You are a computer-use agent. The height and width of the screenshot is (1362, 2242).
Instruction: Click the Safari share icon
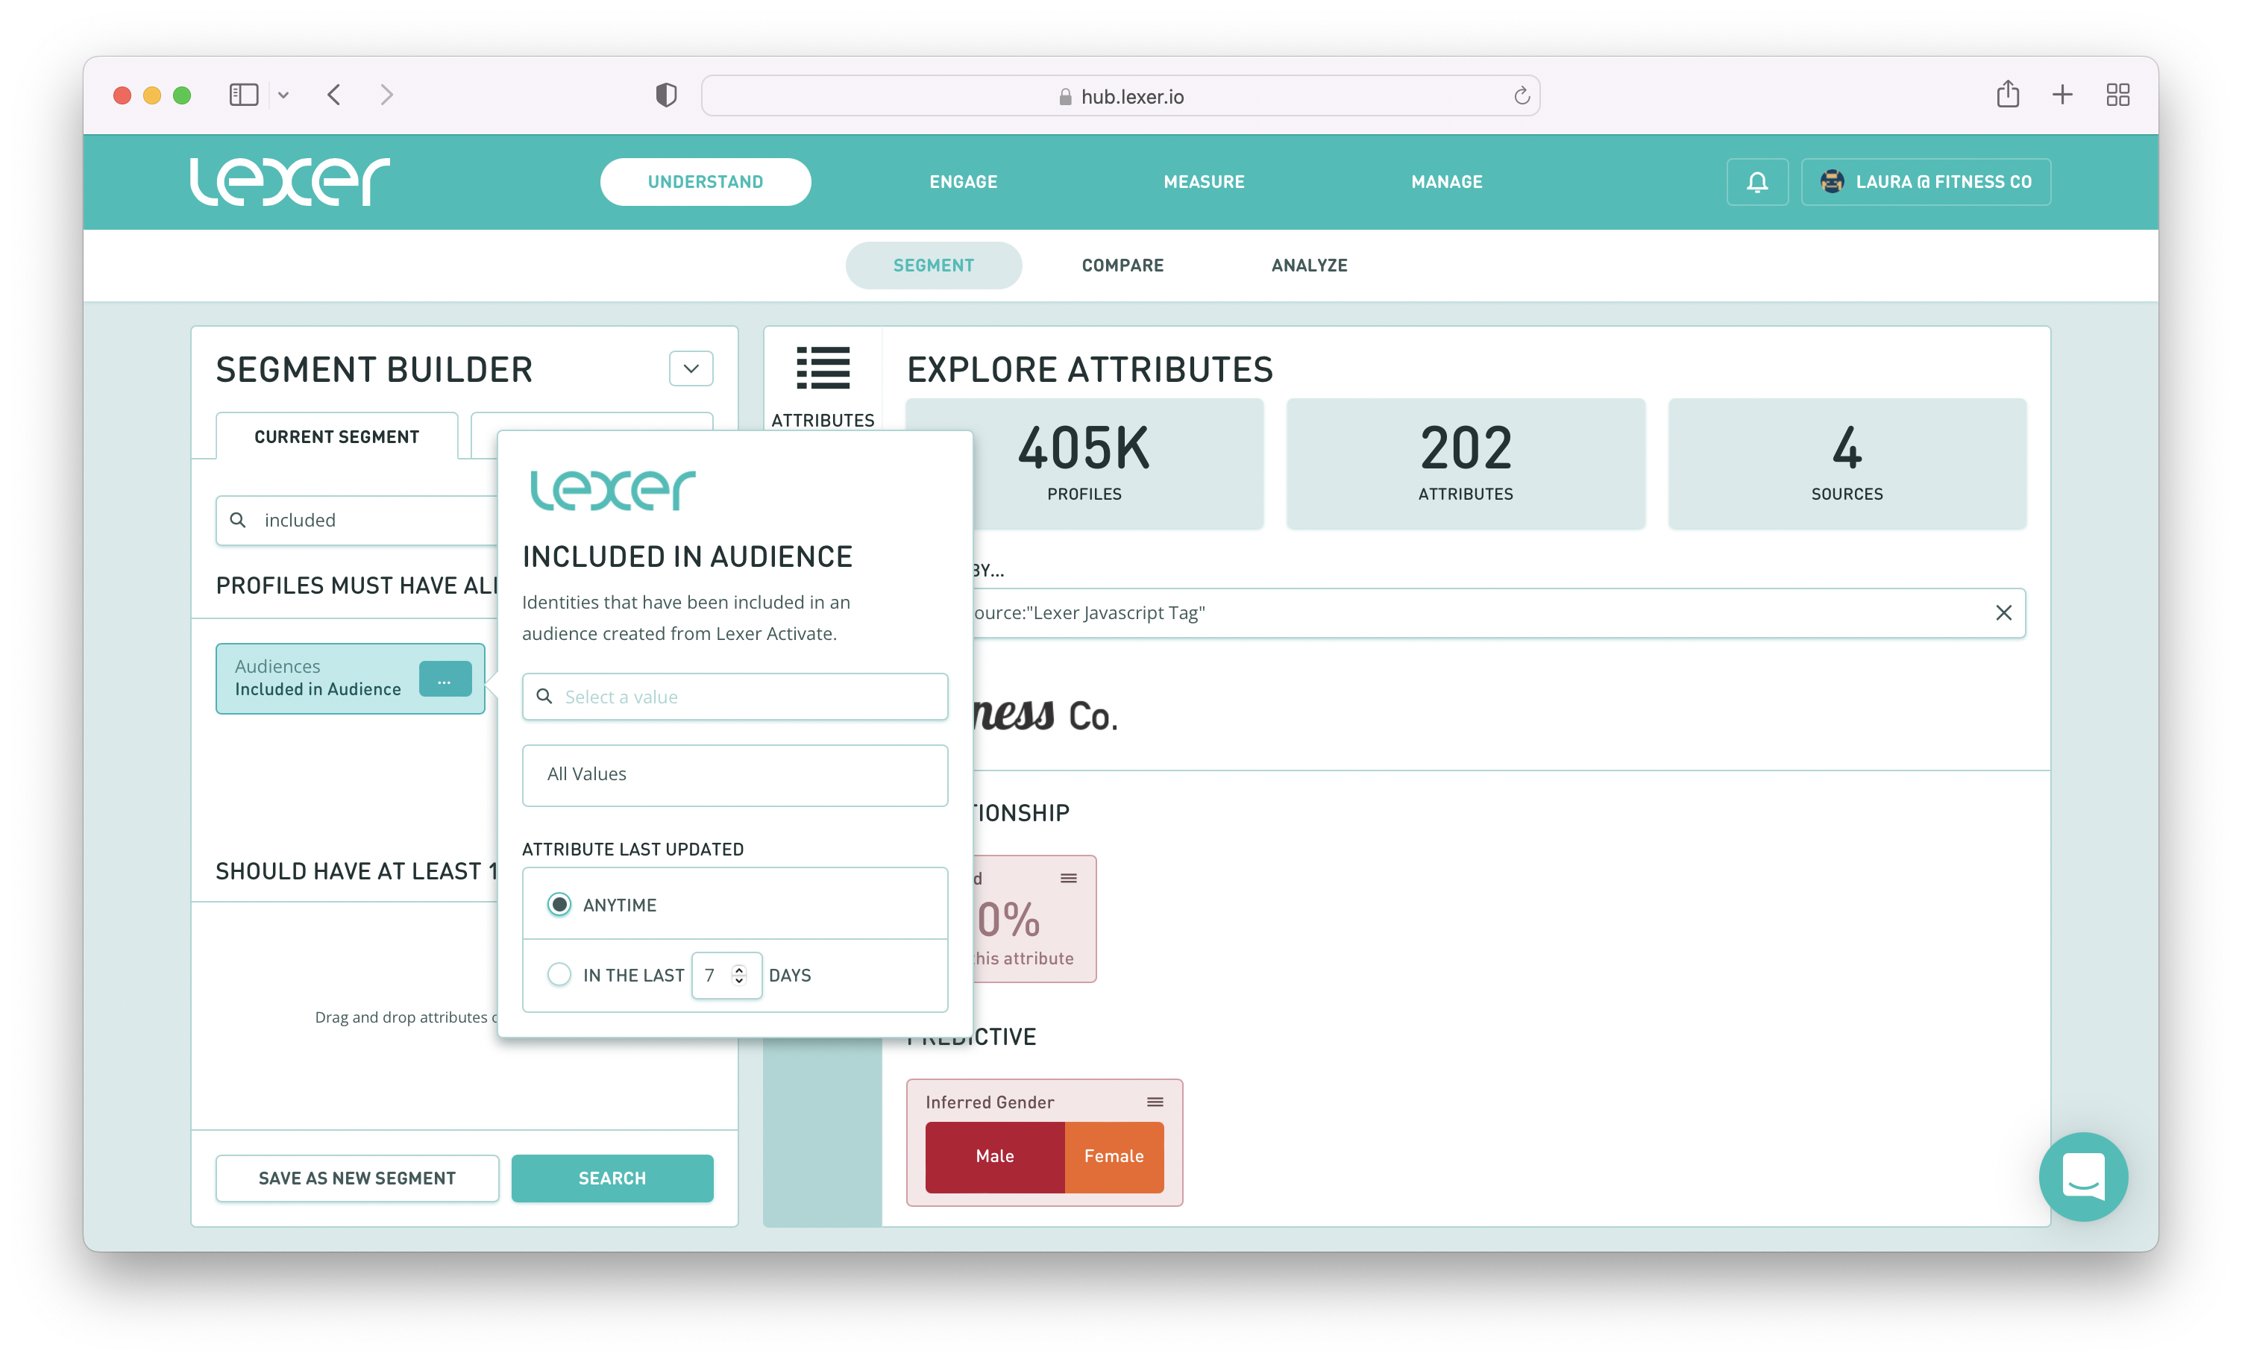[2008, 94]
